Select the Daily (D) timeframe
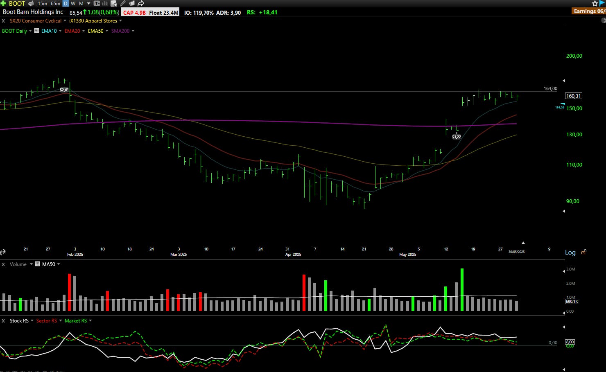The image size is (606, 372). point(66,3)
